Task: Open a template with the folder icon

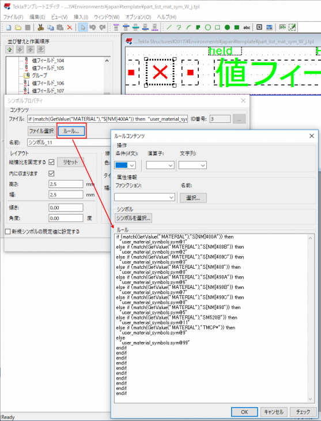Action: 18,27
